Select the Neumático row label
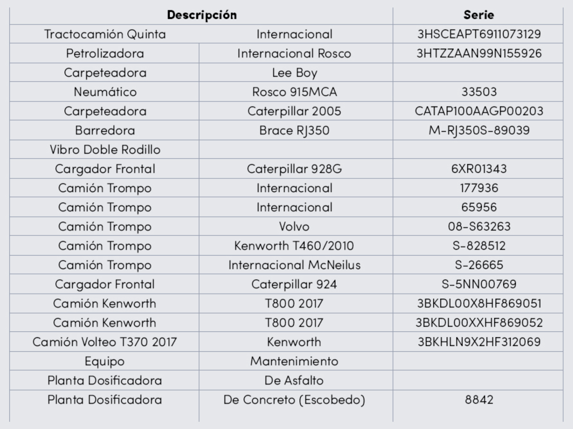Viewport: 573px width, 429px height. coord(105,92)
